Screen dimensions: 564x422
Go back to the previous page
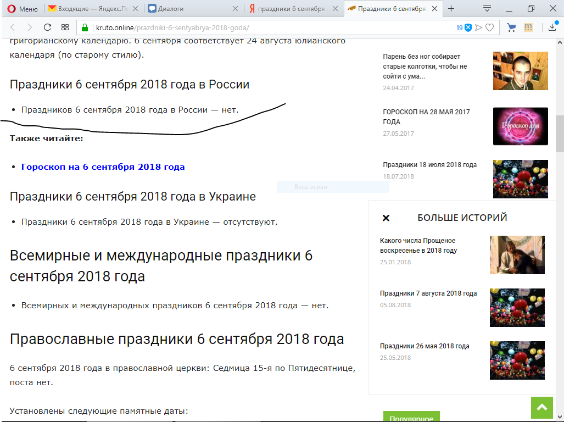coord(13,27)
